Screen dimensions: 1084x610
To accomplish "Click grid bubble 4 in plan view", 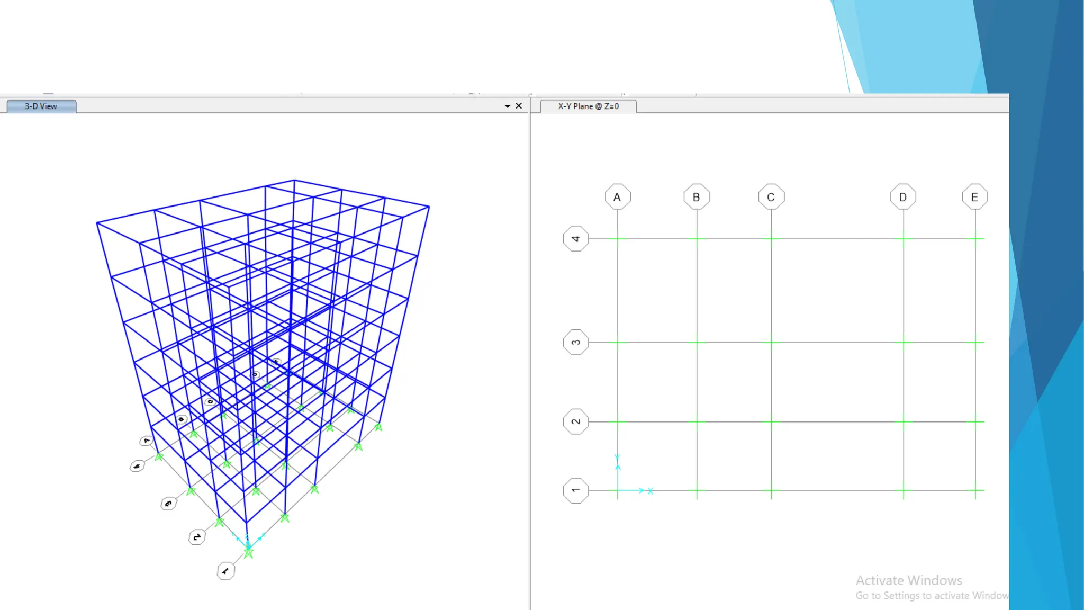I will (576, 239).
